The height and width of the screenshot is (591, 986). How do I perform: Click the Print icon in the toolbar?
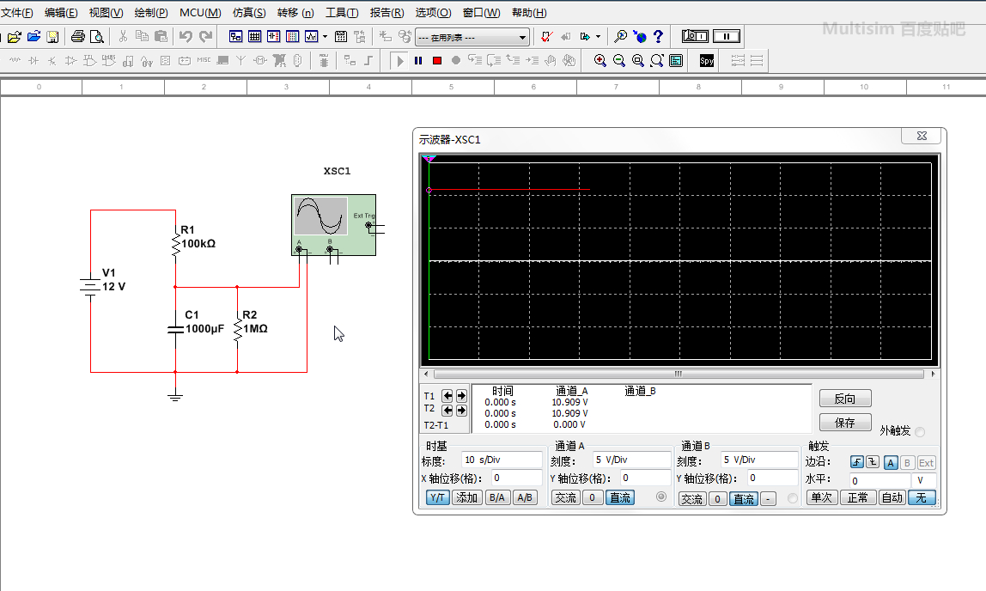click(78, 37)
